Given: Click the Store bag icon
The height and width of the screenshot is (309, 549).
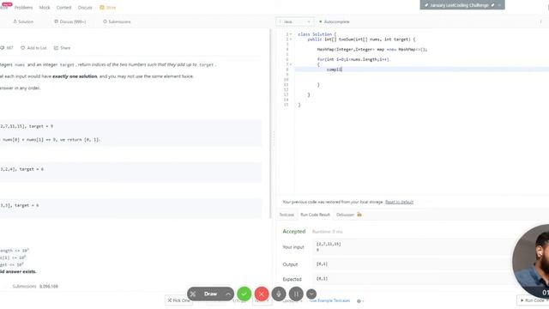Looking at the screenshot, I should coord(102,8).
